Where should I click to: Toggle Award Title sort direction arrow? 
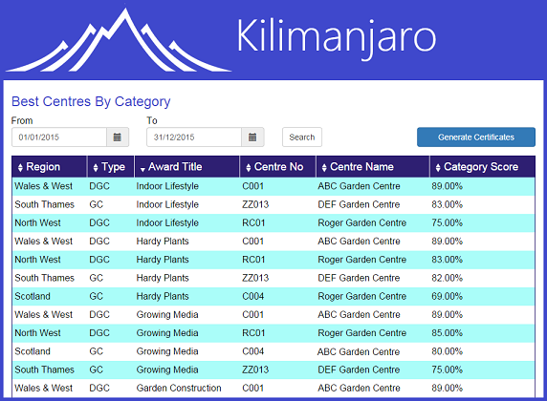[142, 169]
